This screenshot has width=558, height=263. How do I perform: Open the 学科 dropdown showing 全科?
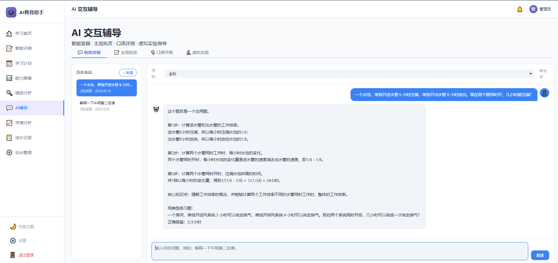point(349,74)
